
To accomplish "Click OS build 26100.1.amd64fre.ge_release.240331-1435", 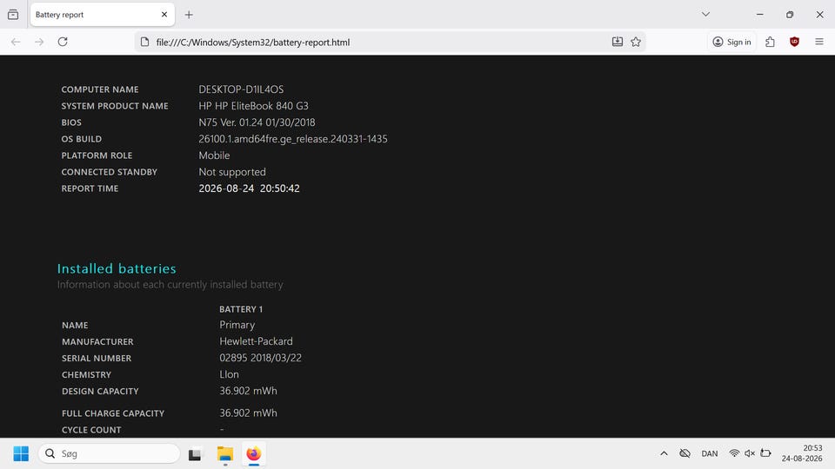I will [293, 139].
